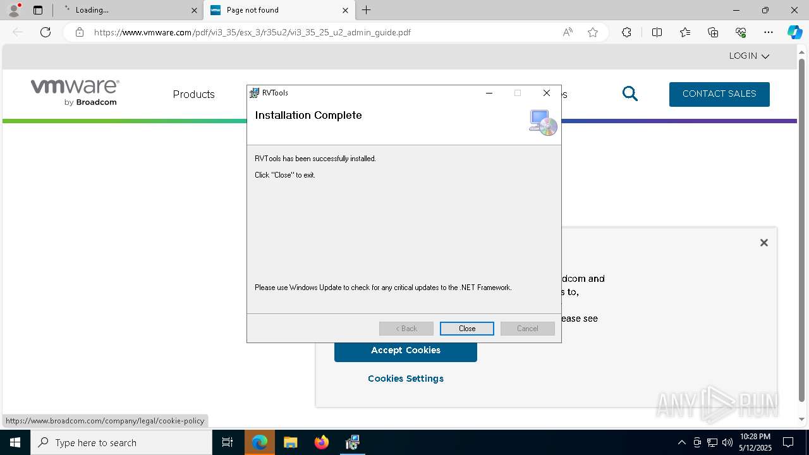Click the RVTools title bar icon
The width and height of the screenshot is (809, 455).
[x=254, y=93]
